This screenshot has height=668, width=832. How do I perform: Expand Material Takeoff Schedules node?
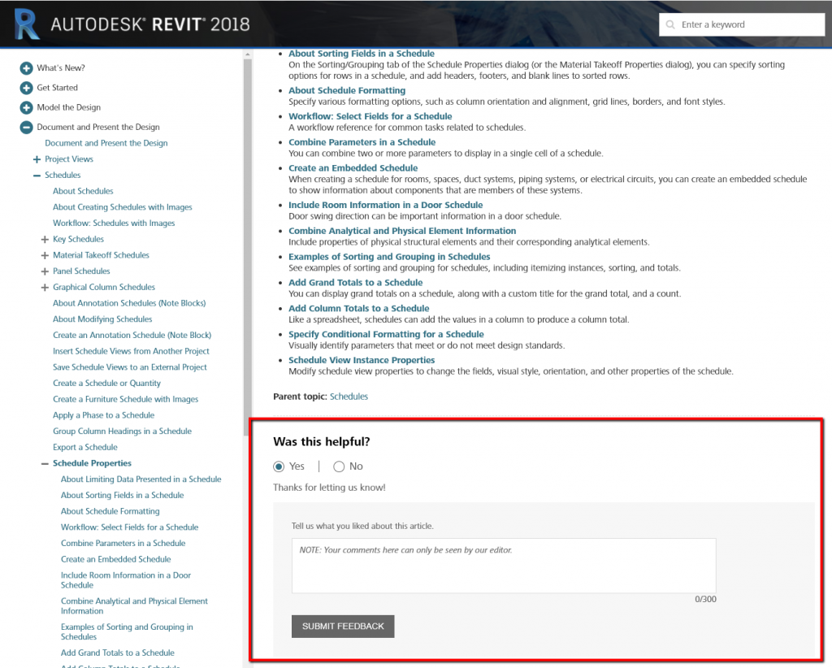[x=45, y=255]
